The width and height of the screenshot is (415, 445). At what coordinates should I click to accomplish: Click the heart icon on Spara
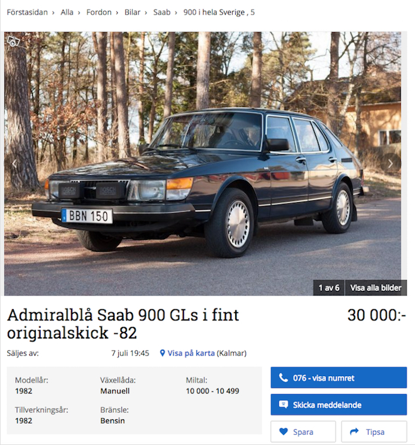click(284, 432)
